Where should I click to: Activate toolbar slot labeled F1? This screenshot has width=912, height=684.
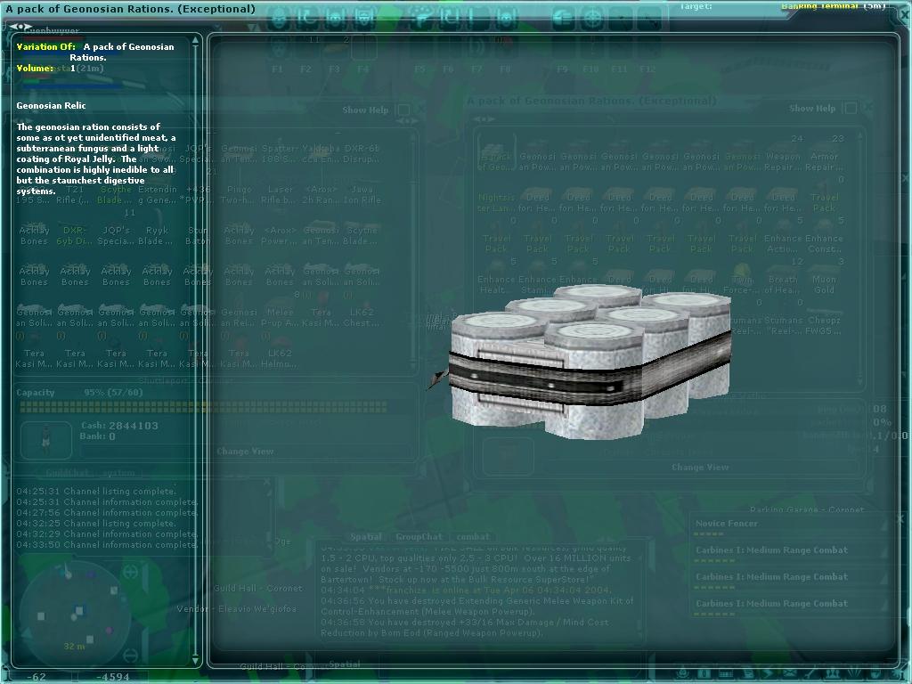point(278,48)
